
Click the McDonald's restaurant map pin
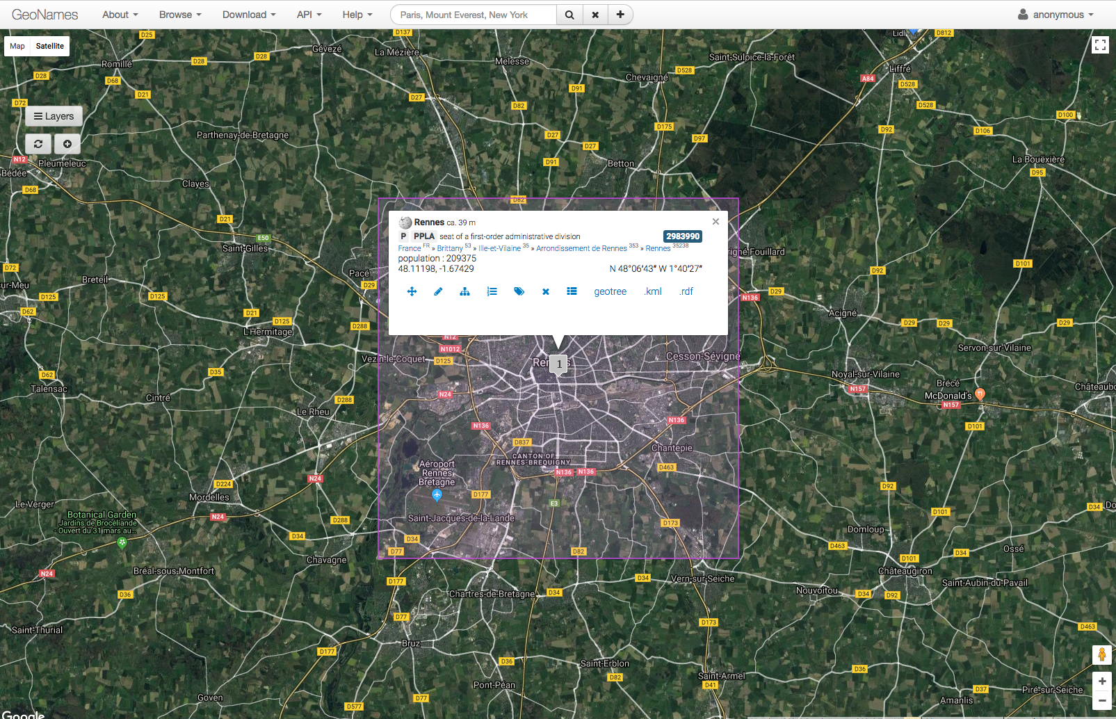point(980,394)
